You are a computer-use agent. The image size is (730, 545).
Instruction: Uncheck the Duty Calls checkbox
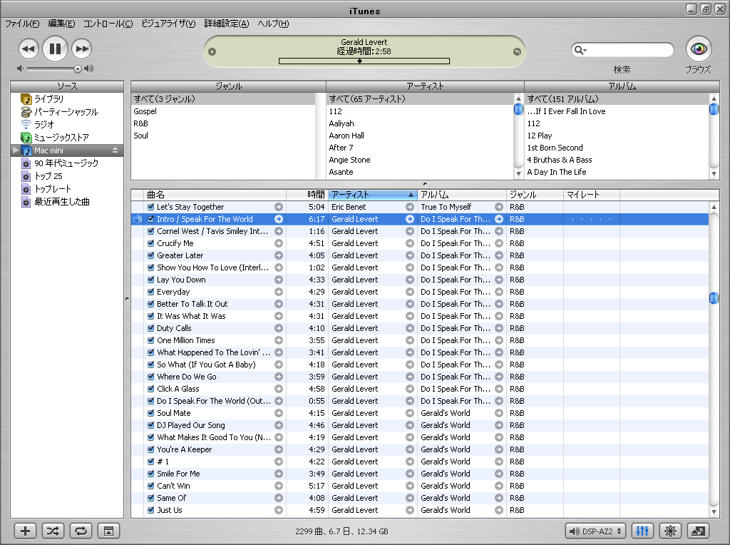tap(151, 328)
